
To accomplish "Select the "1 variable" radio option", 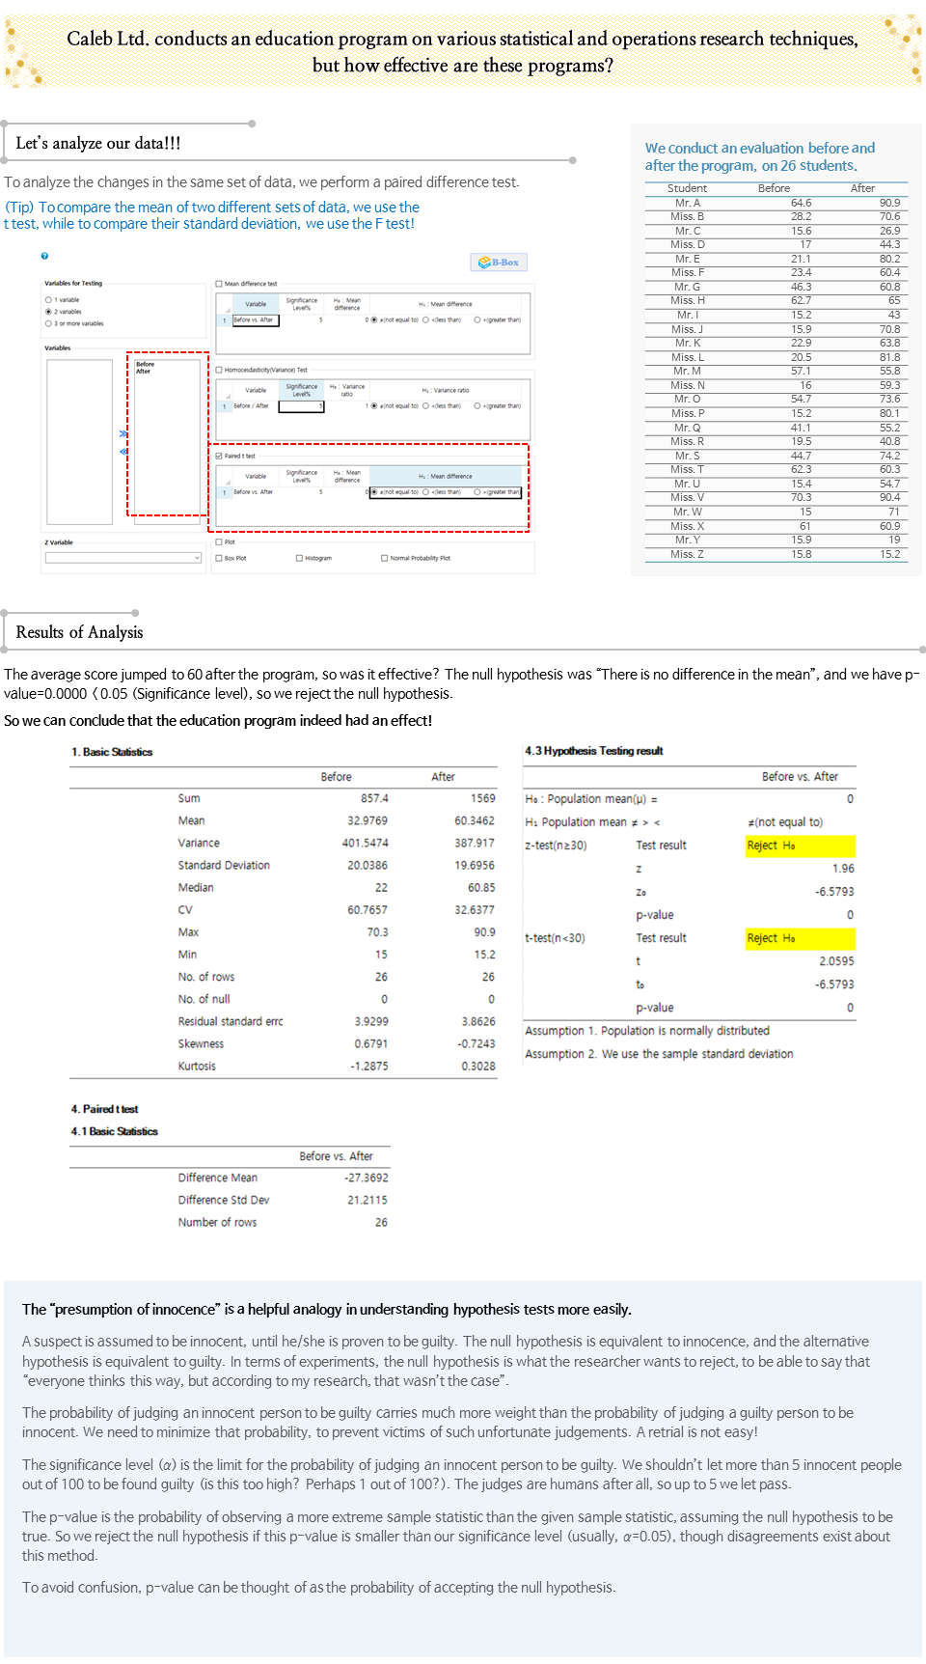I will tap(48, 300).
